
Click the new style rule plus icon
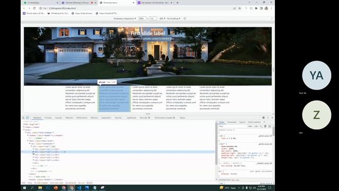(261, 126)
